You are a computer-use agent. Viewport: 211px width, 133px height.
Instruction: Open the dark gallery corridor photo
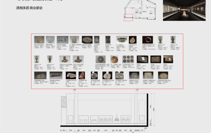click(184, 10)
